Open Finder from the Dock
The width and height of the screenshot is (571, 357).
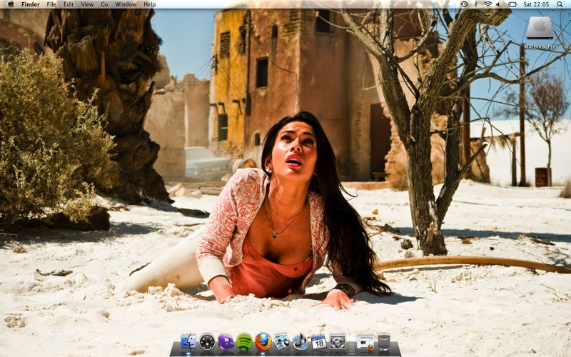pyautogui.click(x=188, y=342)
